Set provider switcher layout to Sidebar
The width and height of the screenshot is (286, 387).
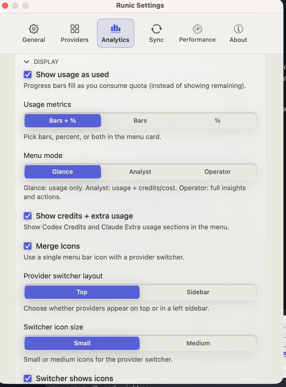click(198, 292)
